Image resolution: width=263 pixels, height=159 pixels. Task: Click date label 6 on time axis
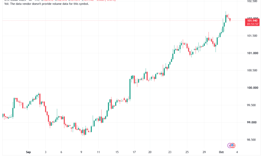coord(61,152)
